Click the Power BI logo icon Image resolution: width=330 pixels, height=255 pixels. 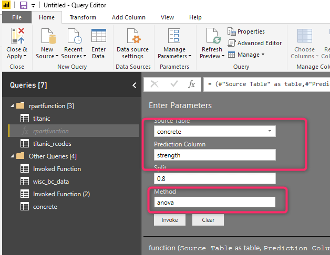coord(6,5)
